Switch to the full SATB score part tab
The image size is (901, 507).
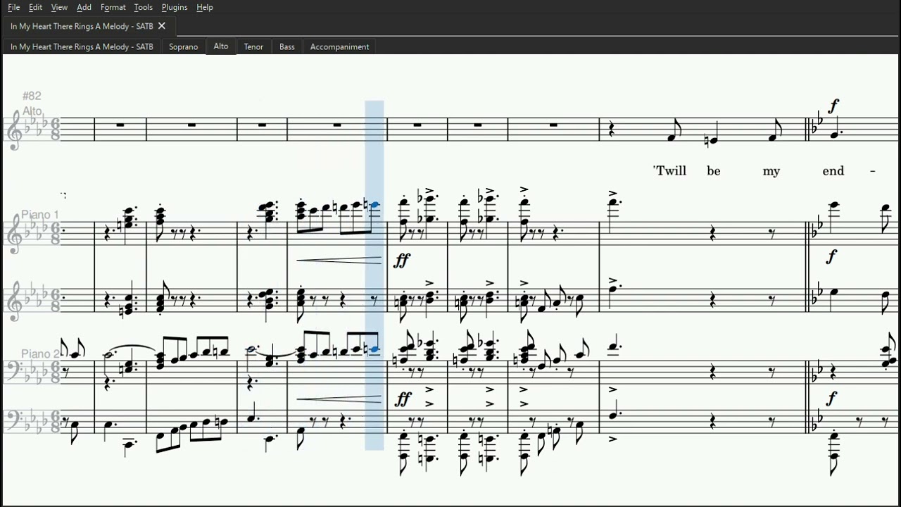[x=82, y=46]
